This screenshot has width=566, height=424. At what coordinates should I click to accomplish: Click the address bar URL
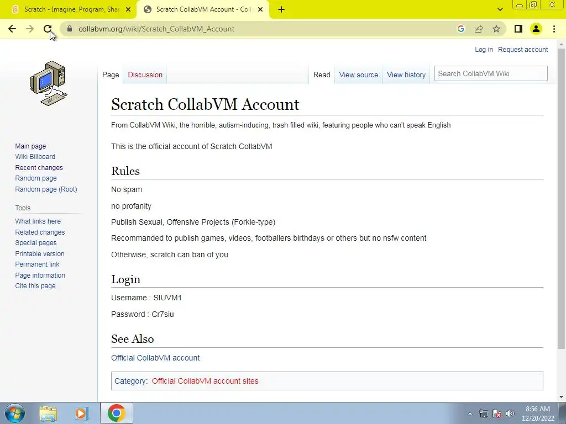click(x=156, y=29)
